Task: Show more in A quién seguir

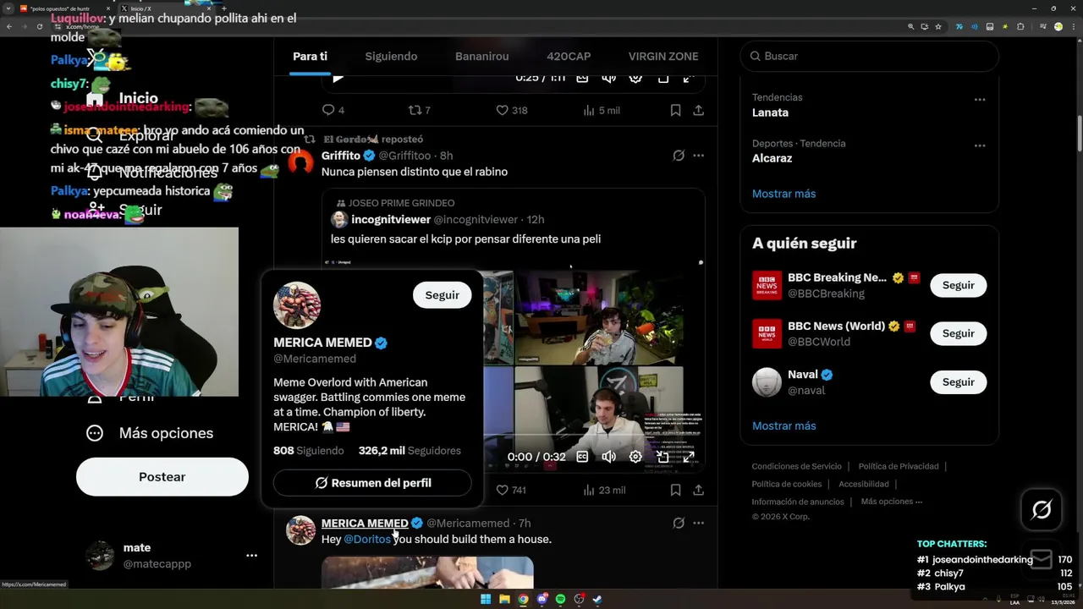Action: pyautogui.click(x=783, y=425)
